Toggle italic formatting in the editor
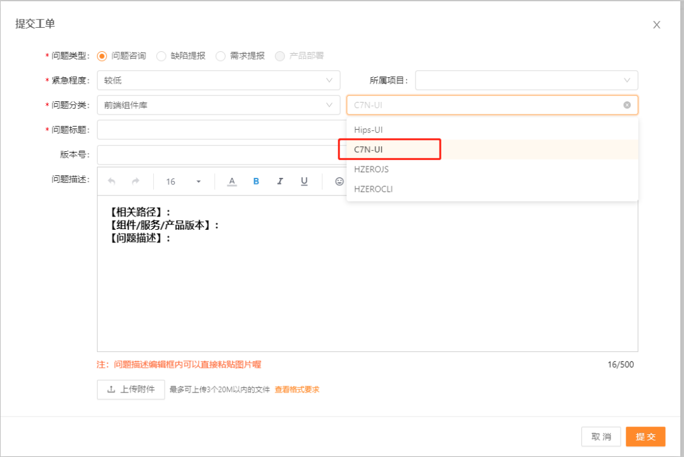The width and height of the screenshot is (684, 457). pos(280,182)
